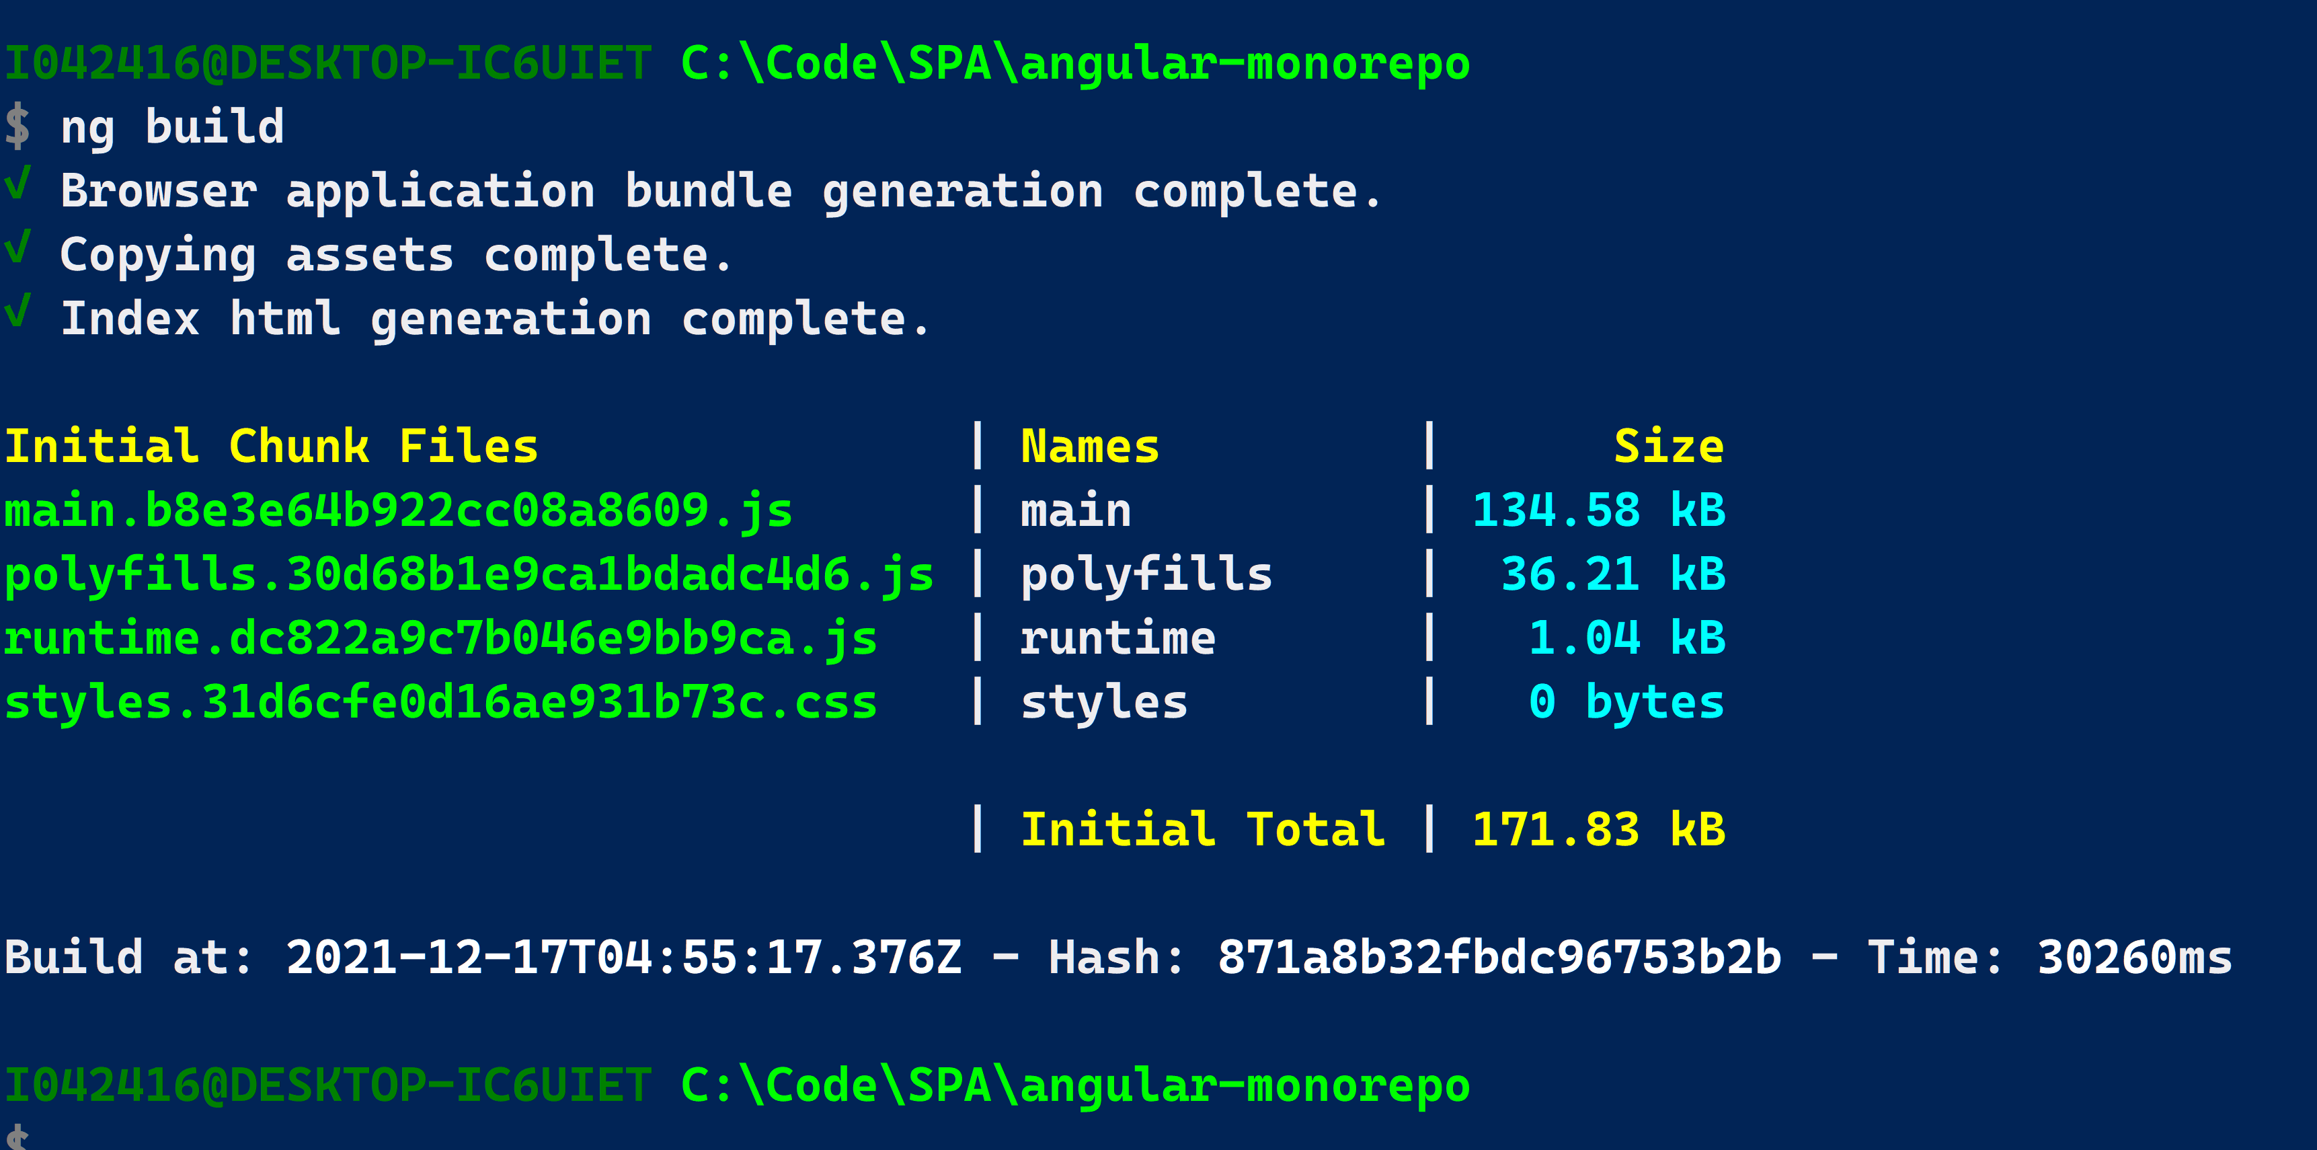Viewport: 2317px width, 1150px height.
Task: Click the main.b8e3e64b922cc08a8609.js filename
Action: tap(399, 511)
